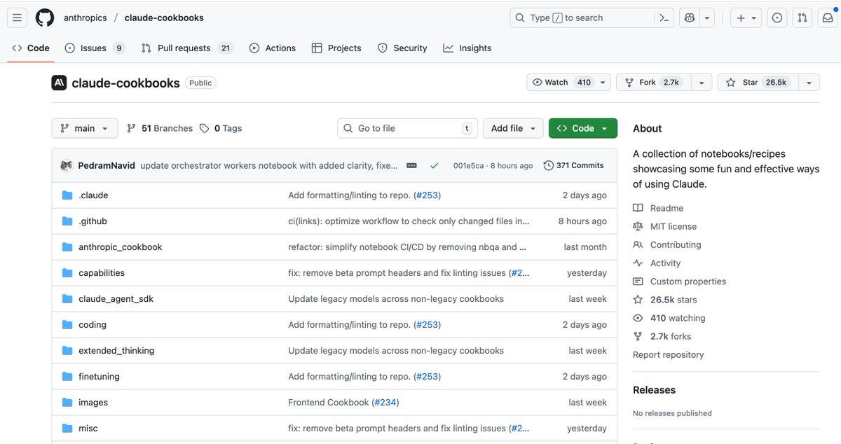Open the .github folder
This screenshot has width=841, height=444.
click(x=93, y=221)
